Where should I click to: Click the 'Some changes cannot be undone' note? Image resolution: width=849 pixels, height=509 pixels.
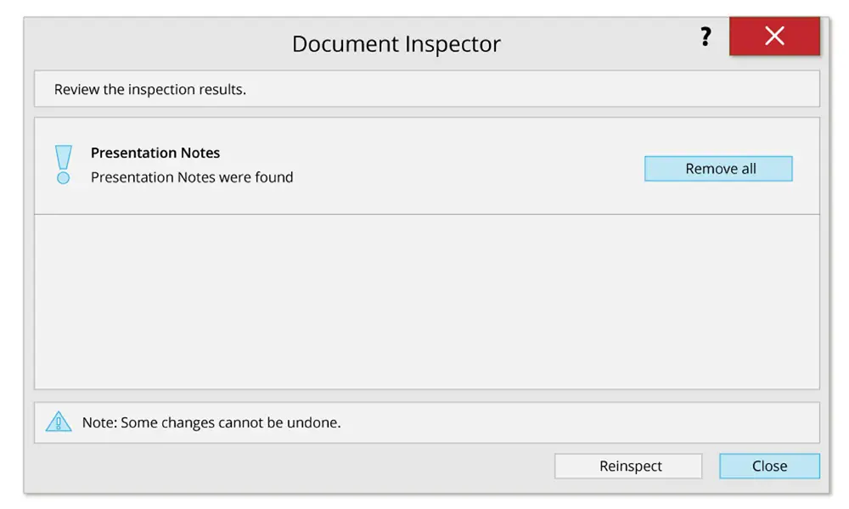211,422
